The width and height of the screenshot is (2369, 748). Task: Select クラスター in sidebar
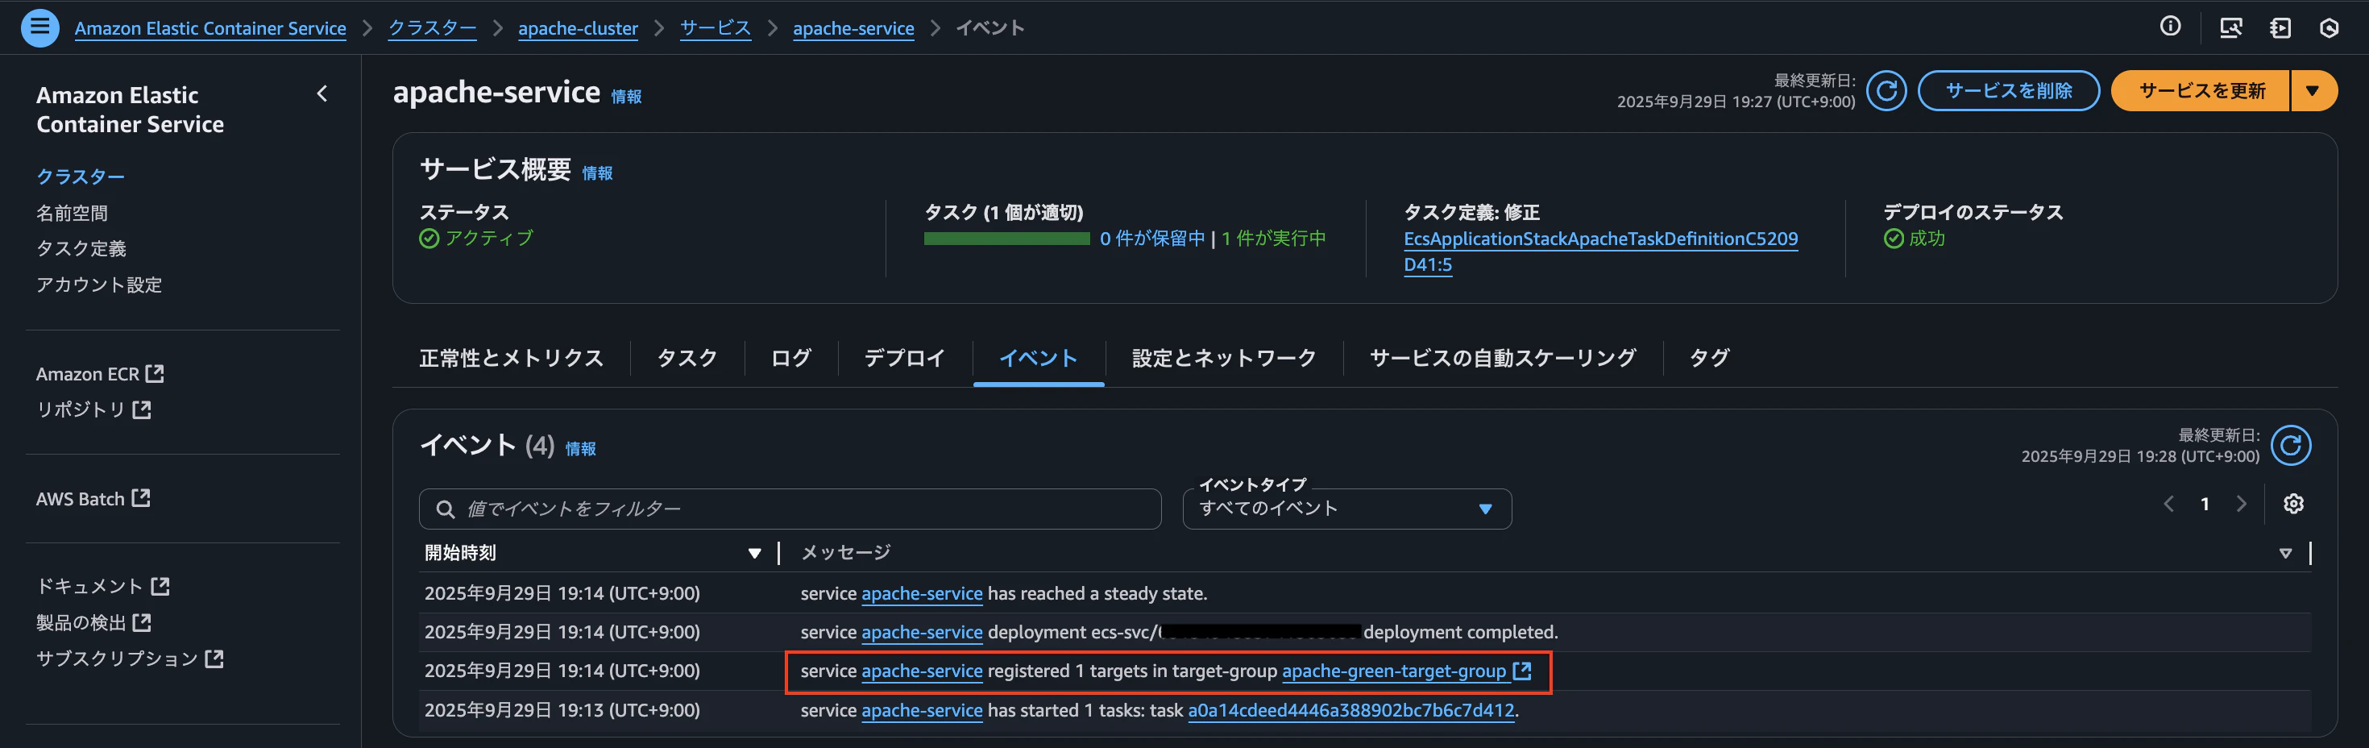coord(80,176)
